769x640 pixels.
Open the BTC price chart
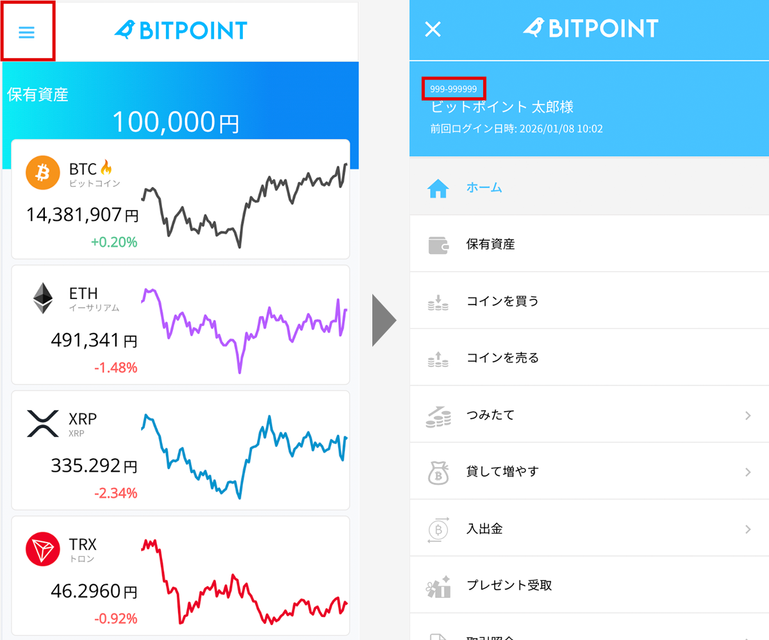click(x=244, y=205)
